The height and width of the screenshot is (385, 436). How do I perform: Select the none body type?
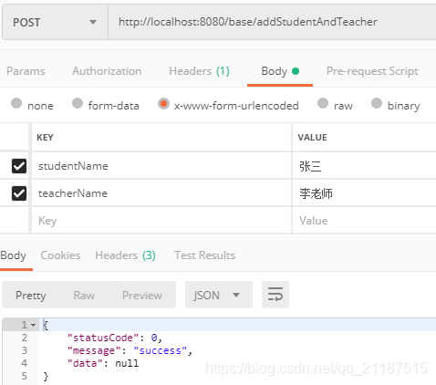[x=16, y=103]
